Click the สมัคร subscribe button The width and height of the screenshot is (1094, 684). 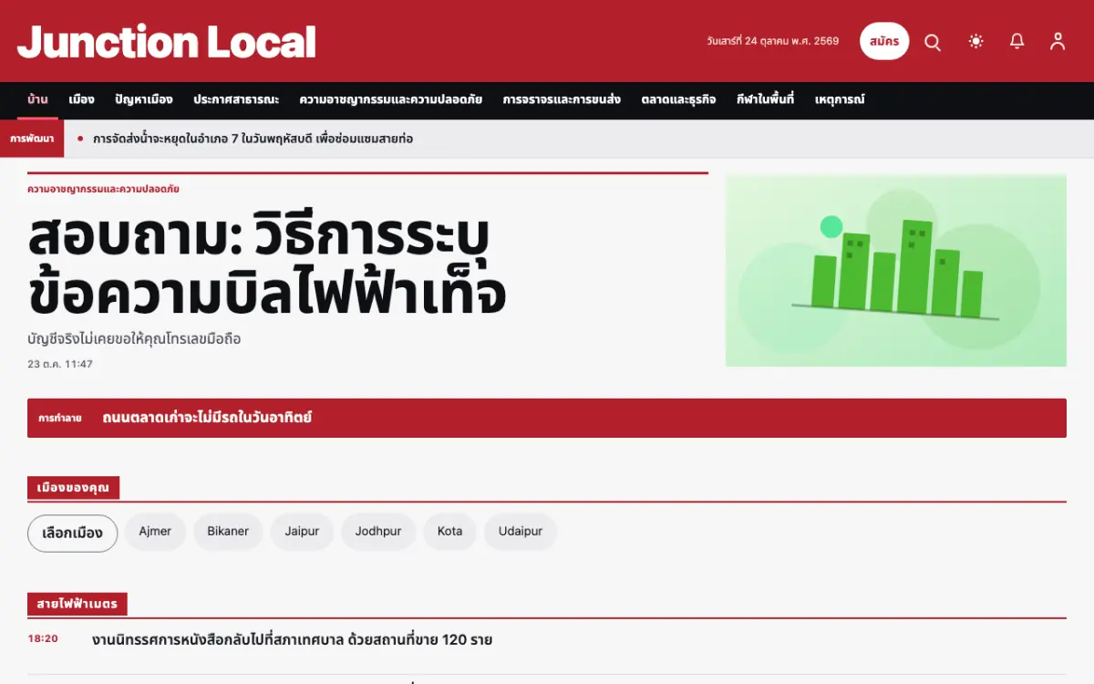[884, 41]
